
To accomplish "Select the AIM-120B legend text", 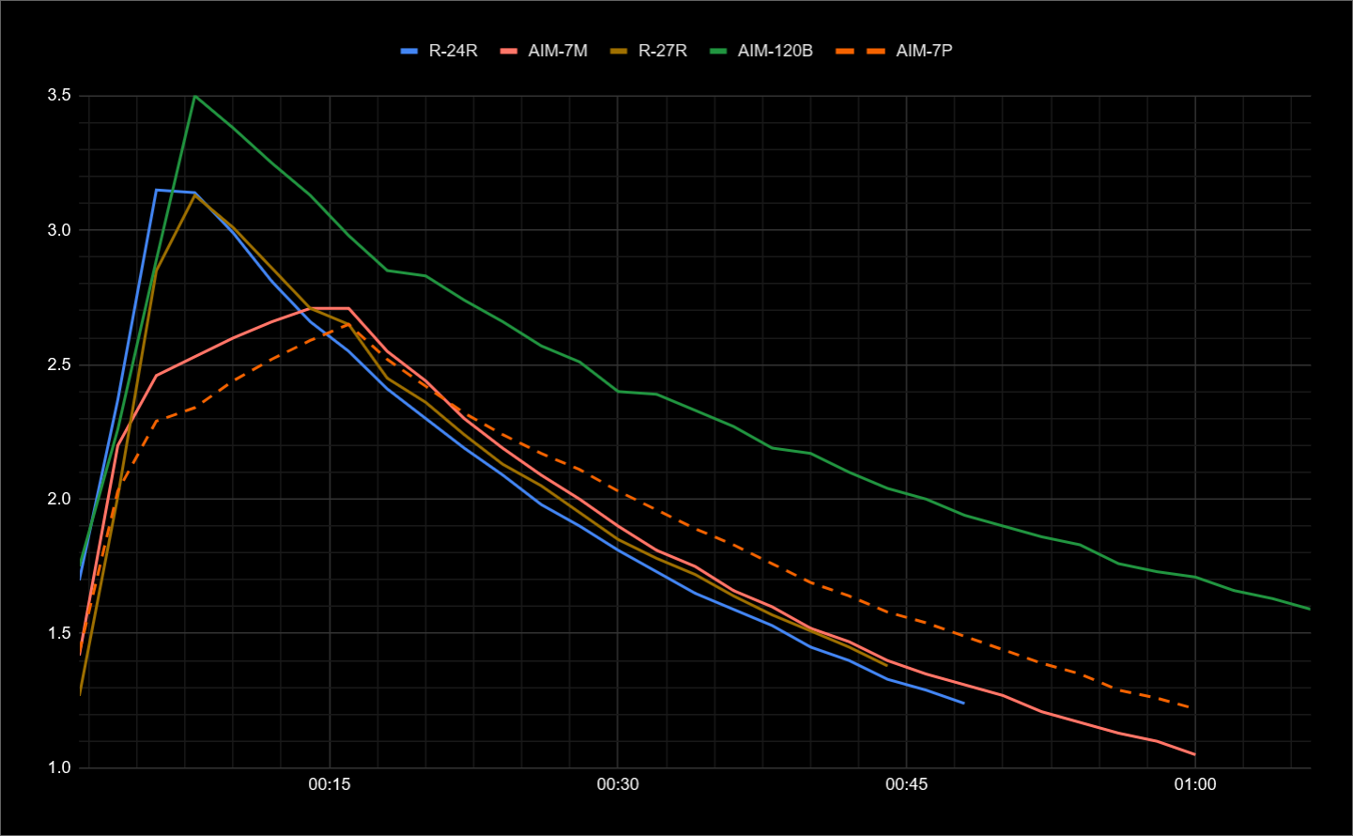I will coord(775,51).
